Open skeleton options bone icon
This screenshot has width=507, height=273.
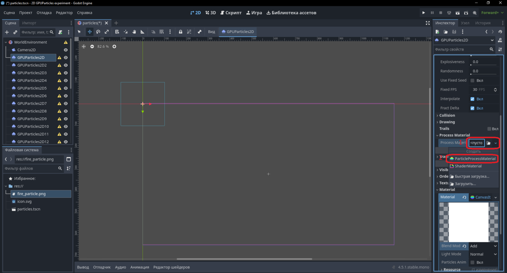pos(199,32)
